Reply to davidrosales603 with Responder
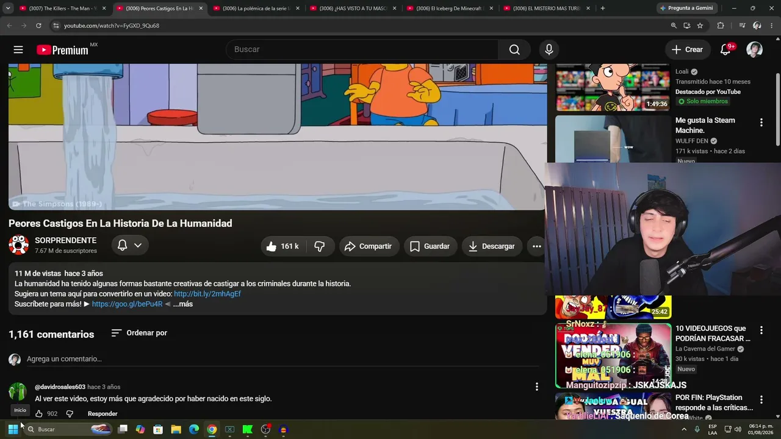This screenshot has width=781, height=439. (x=103, y=414)
